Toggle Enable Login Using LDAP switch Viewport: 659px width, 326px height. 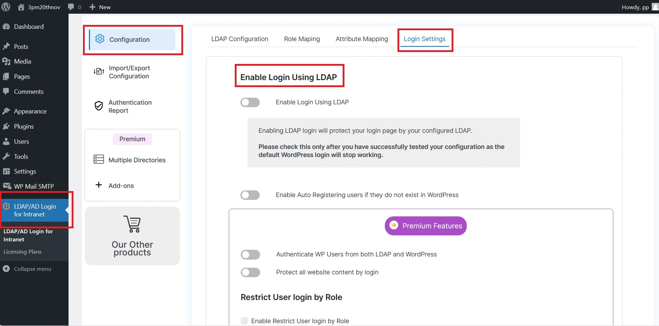250,102
